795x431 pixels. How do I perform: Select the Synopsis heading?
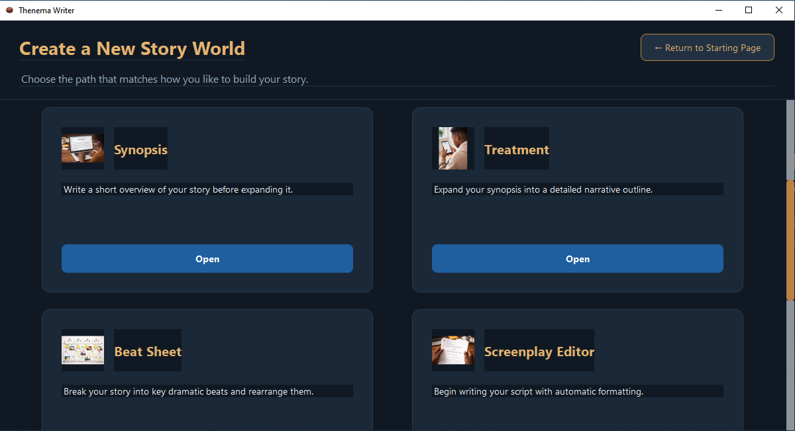pyautogui.click(x=140, y=150)
